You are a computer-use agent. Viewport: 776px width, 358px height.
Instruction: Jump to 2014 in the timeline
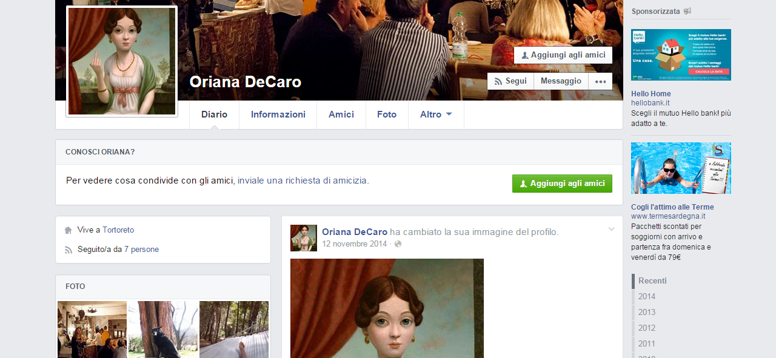[647, 297]
